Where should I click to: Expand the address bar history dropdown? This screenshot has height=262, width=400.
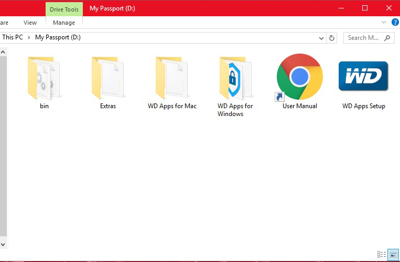(x=321, y=38)
